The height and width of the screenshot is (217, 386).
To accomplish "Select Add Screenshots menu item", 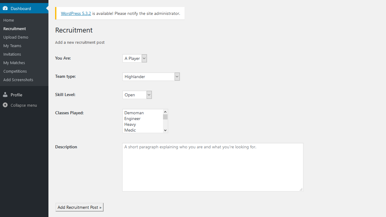I will [x=18, y=80].
